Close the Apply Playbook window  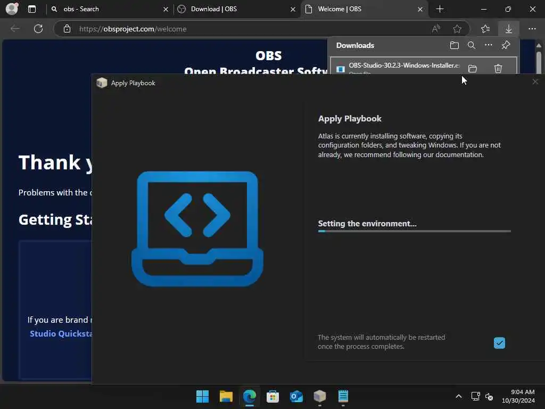535,81
